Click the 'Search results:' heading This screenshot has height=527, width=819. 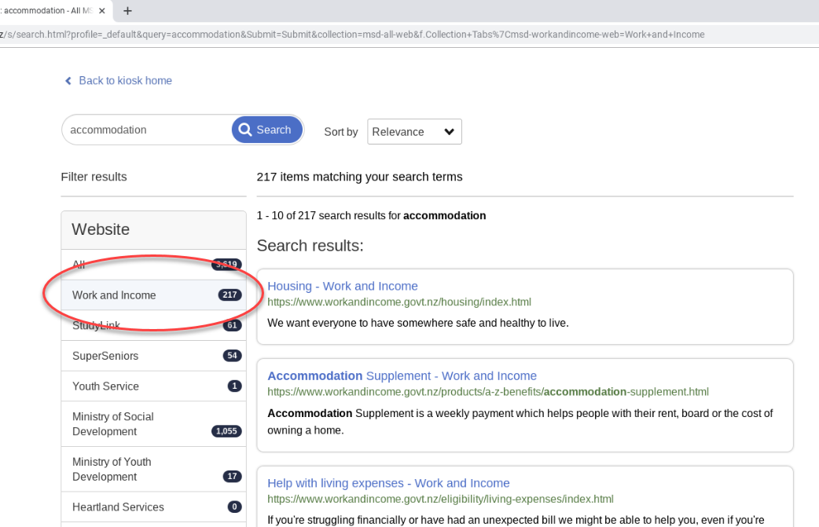click(310, 246)
